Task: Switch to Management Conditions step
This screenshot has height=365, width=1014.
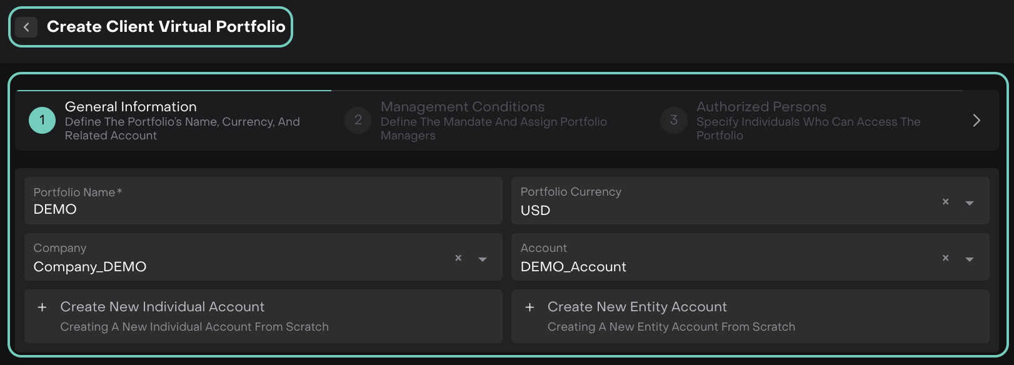Action: coord(463,107)
